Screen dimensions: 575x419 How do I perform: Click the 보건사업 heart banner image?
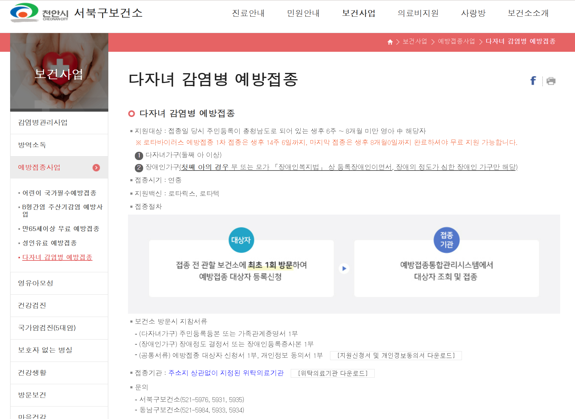(x=59, y=72)
